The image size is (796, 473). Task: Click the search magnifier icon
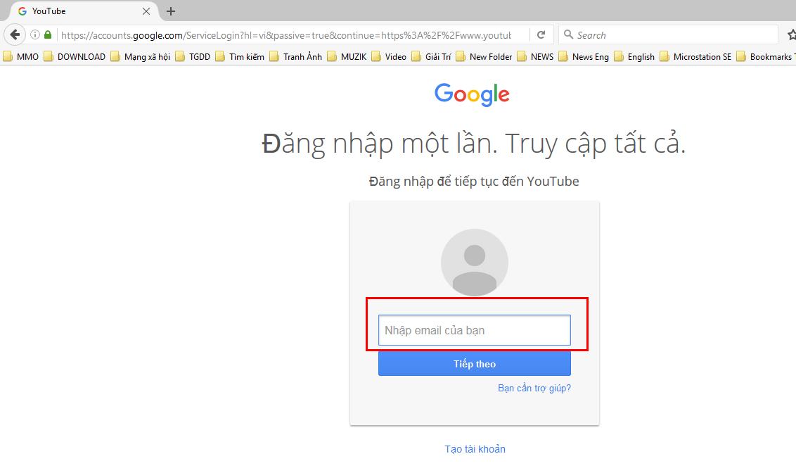pos(569,34)
